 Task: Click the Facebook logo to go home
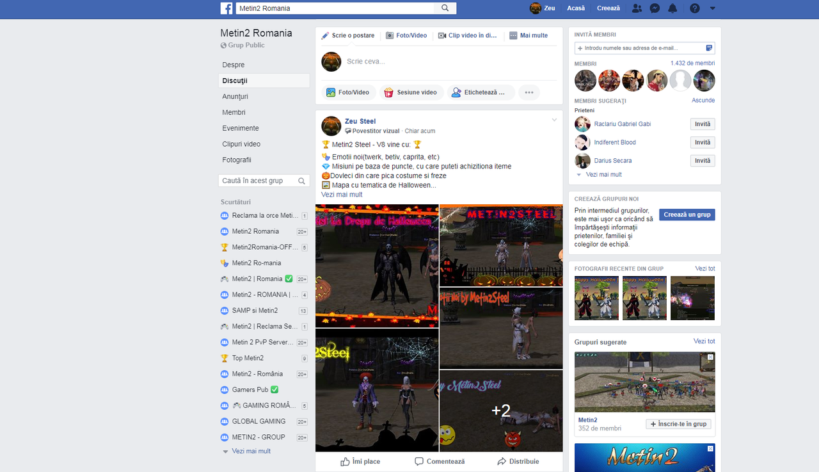click(227, 8)
